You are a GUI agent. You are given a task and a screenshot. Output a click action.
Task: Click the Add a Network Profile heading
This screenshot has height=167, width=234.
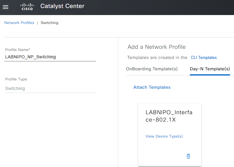tap(157, 47)
